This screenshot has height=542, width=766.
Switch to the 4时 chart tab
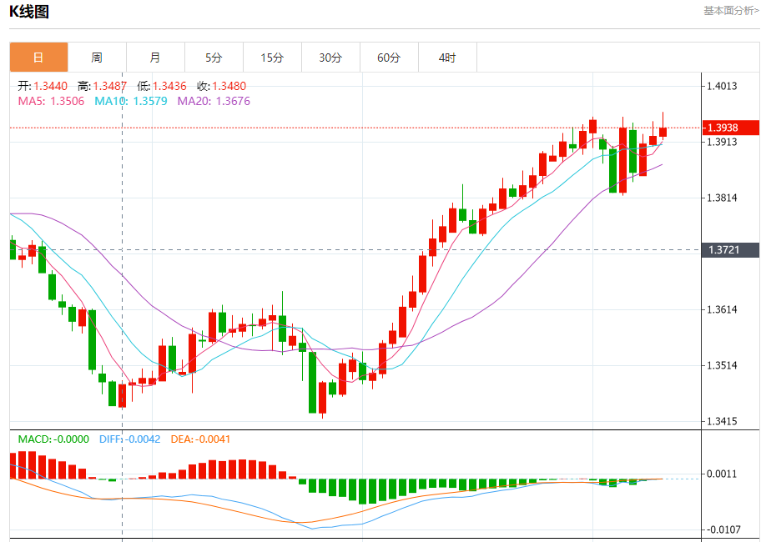(x=447, y=58)
